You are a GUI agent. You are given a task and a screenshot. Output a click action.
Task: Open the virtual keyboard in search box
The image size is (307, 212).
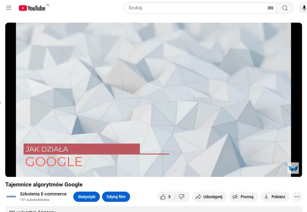pyautogui.click(x=270, y=8)
